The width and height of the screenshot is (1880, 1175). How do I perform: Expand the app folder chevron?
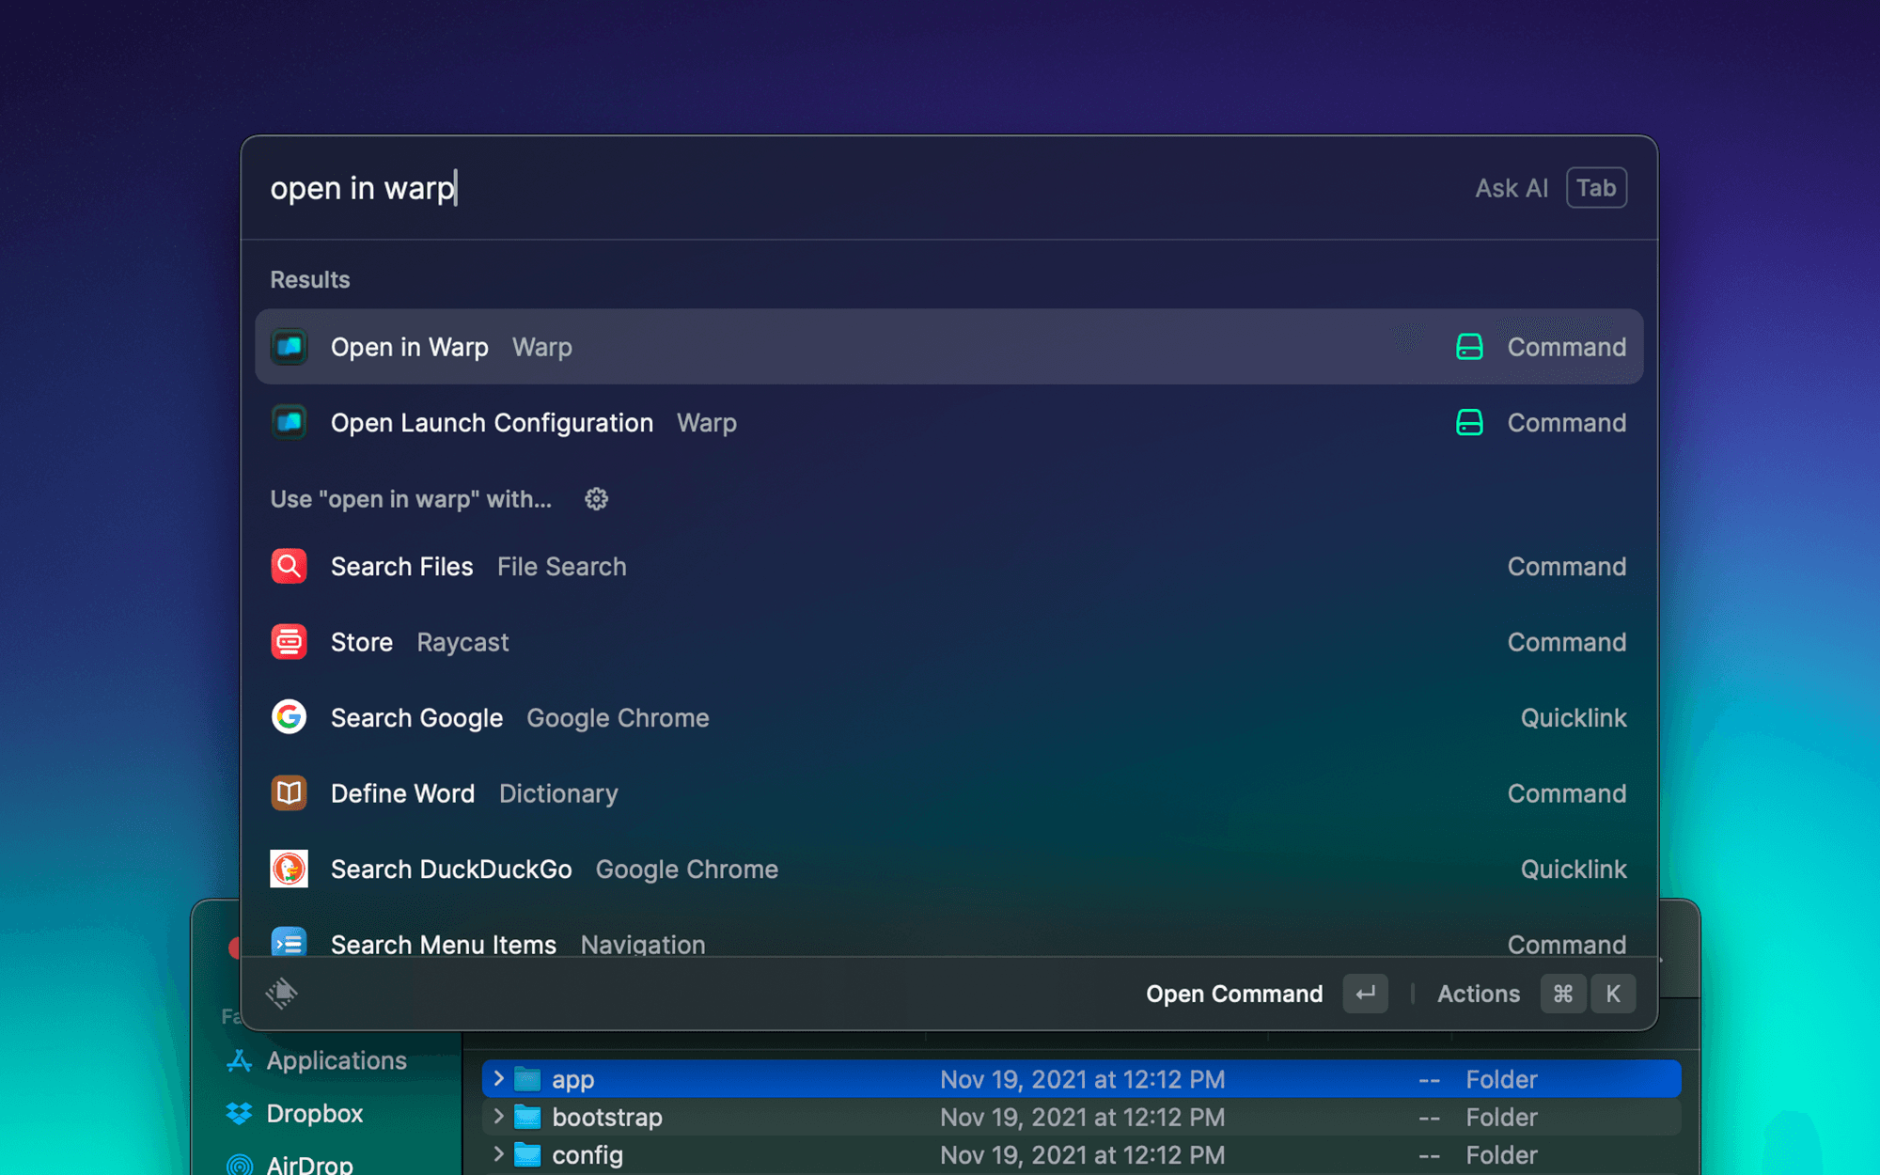click(498, 1078)
